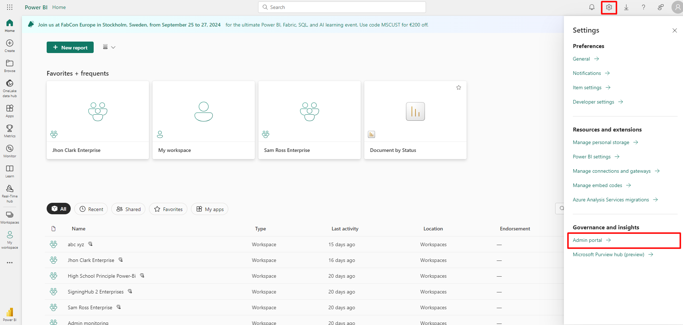Click the filter search icon above table
The image size is (683, 325).
pos(561,209)
